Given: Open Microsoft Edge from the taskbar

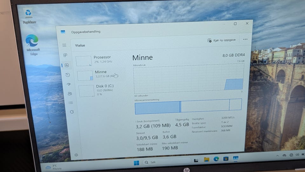Looking at the screenshot, I should click(x=216, y=159).
